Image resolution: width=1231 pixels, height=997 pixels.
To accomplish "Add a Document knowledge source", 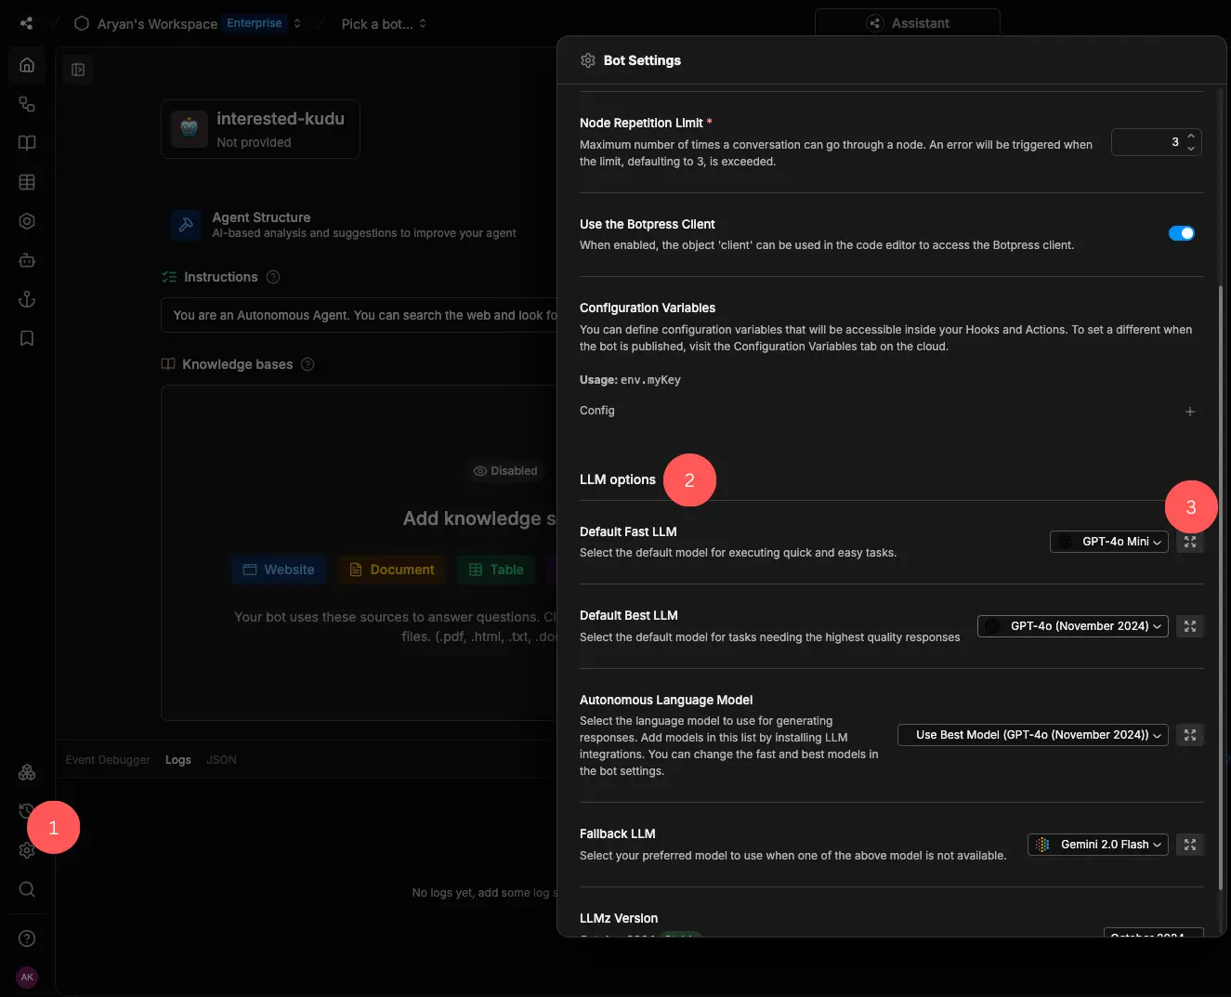I will (392, 570).
